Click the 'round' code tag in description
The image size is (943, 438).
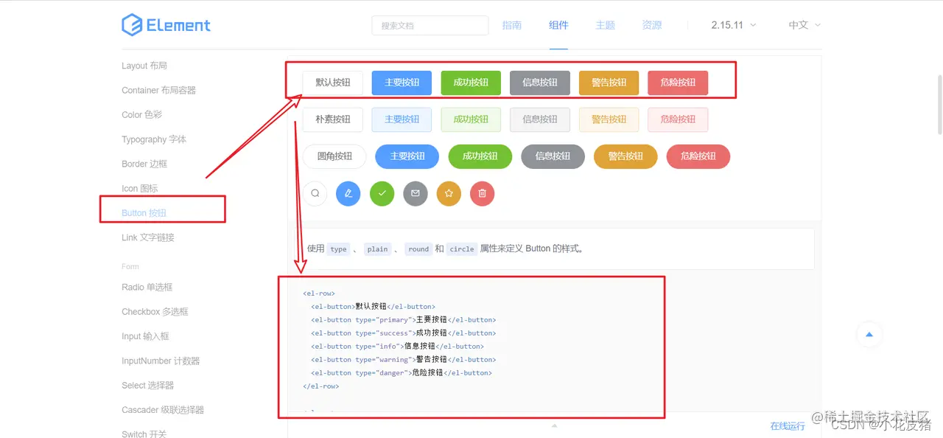click(418, 249)
